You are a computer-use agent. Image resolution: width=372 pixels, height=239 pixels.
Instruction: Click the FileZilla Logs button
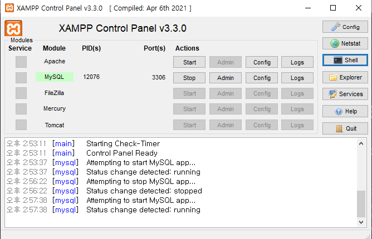point(297,93)
